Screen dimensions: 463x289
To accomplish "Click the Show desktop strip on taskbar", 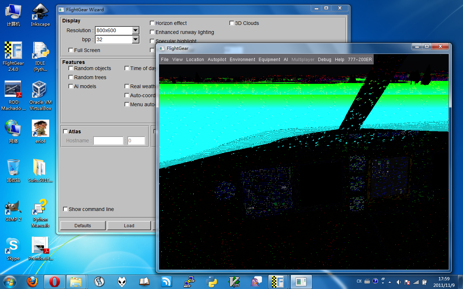I will click(460, 282).
